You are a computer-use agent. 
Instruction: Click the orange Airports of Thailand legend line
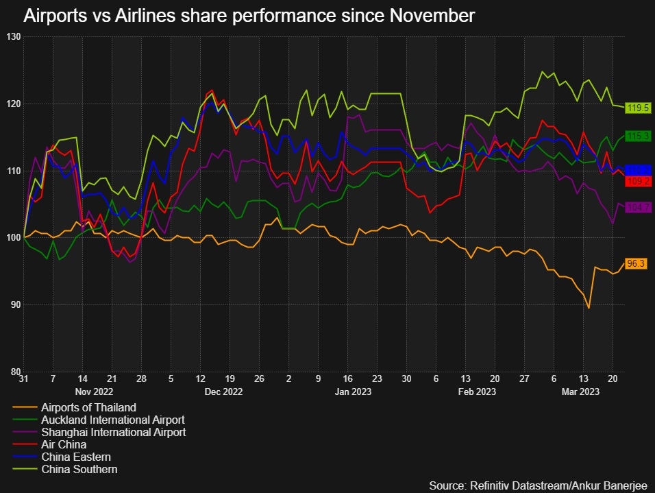click(x=25, y=407)
